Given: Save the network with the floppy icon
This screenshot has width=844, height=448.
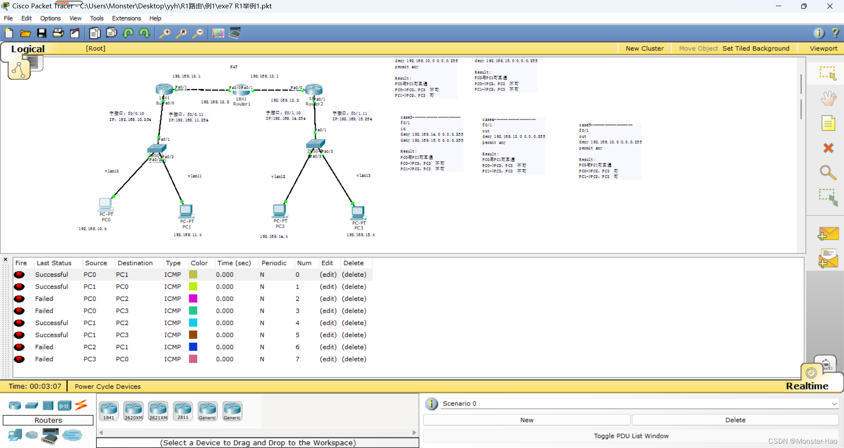Looking at the screenshot, I should point(42,33).
